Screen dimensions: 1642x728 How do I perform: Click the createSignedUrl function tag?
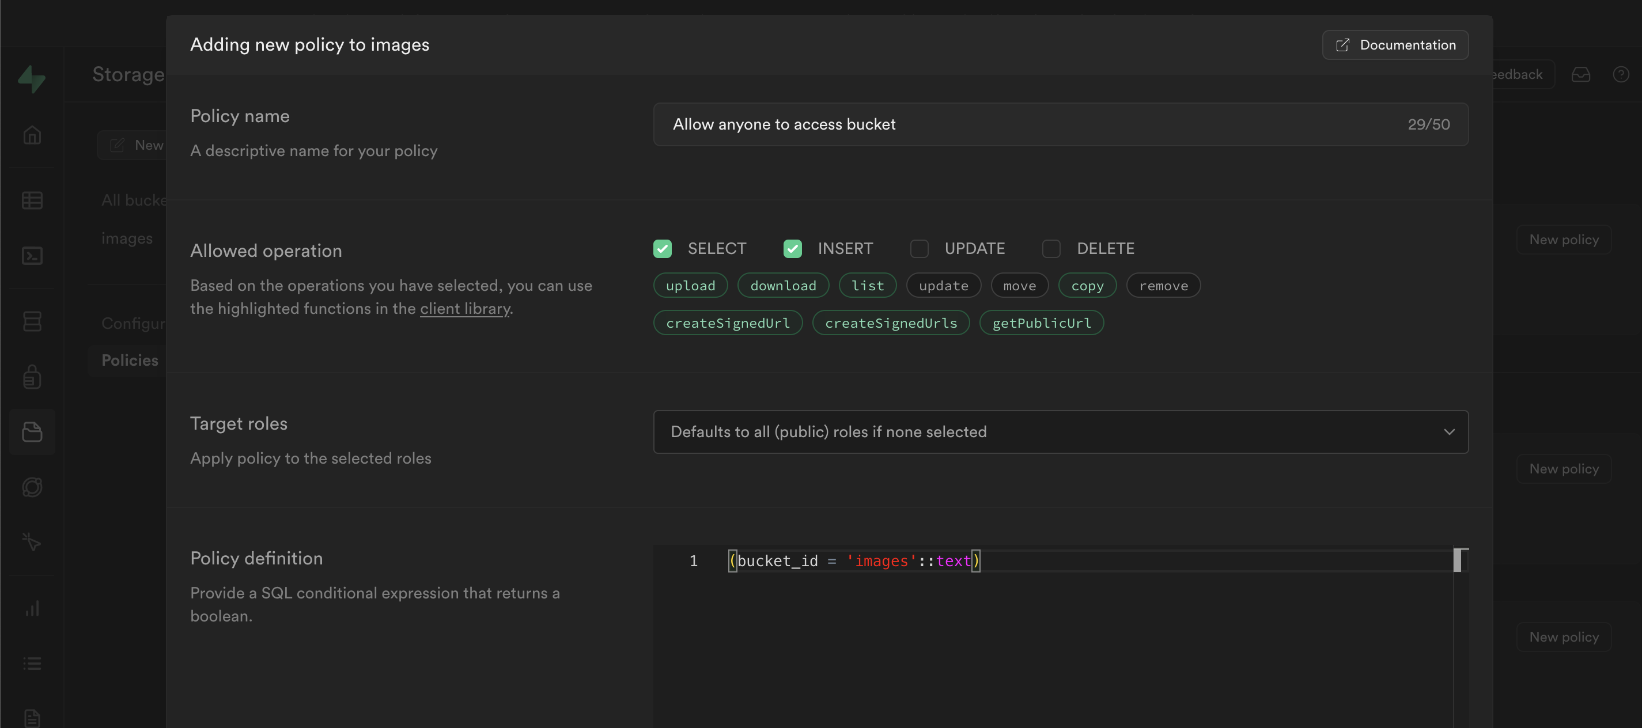(728, 323)
